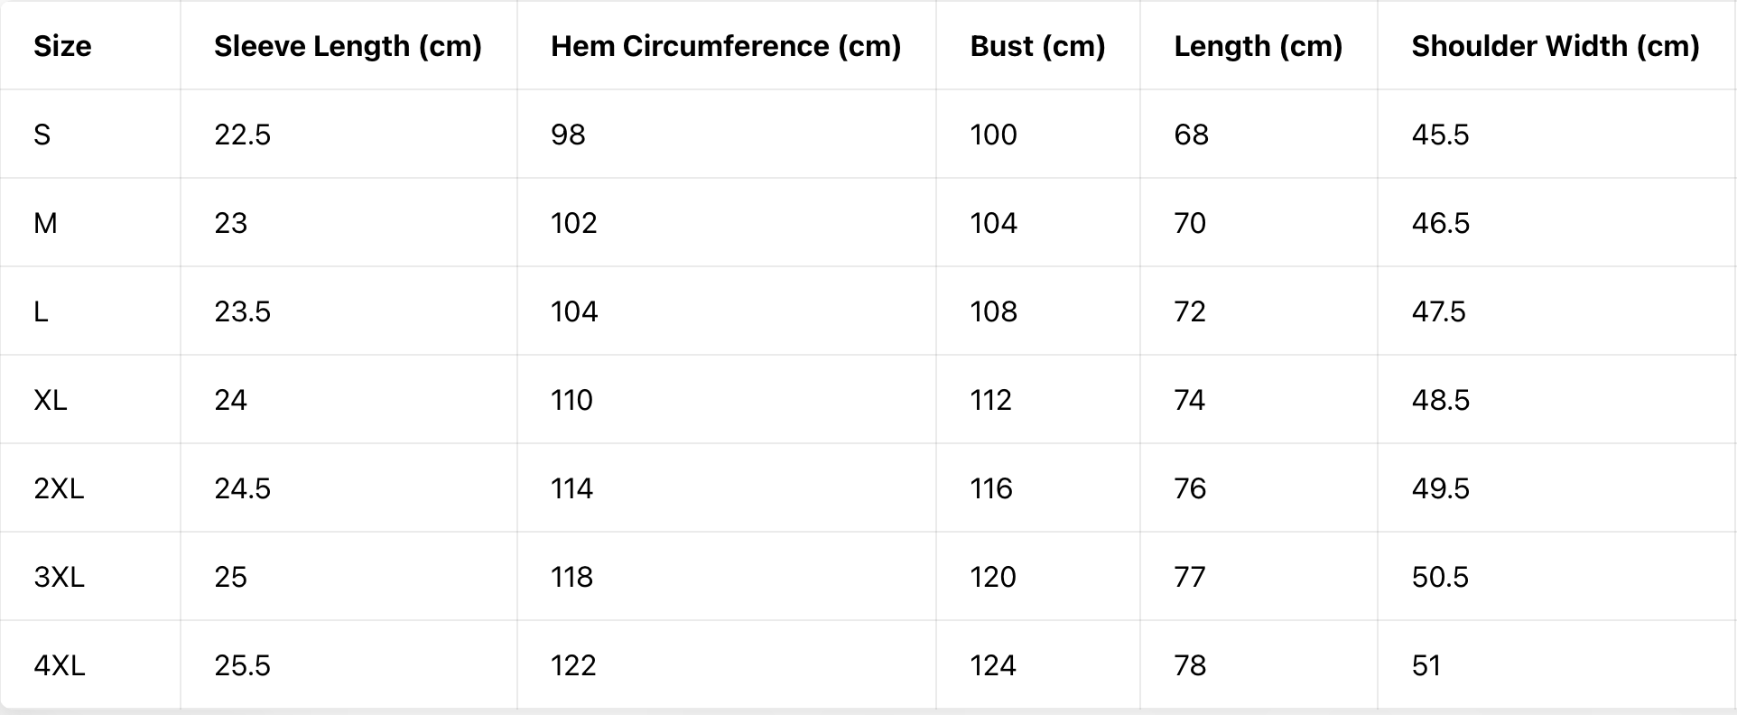Click the 2XL size row label
This screenshot has width=1737, height=715.
[59, 488]
